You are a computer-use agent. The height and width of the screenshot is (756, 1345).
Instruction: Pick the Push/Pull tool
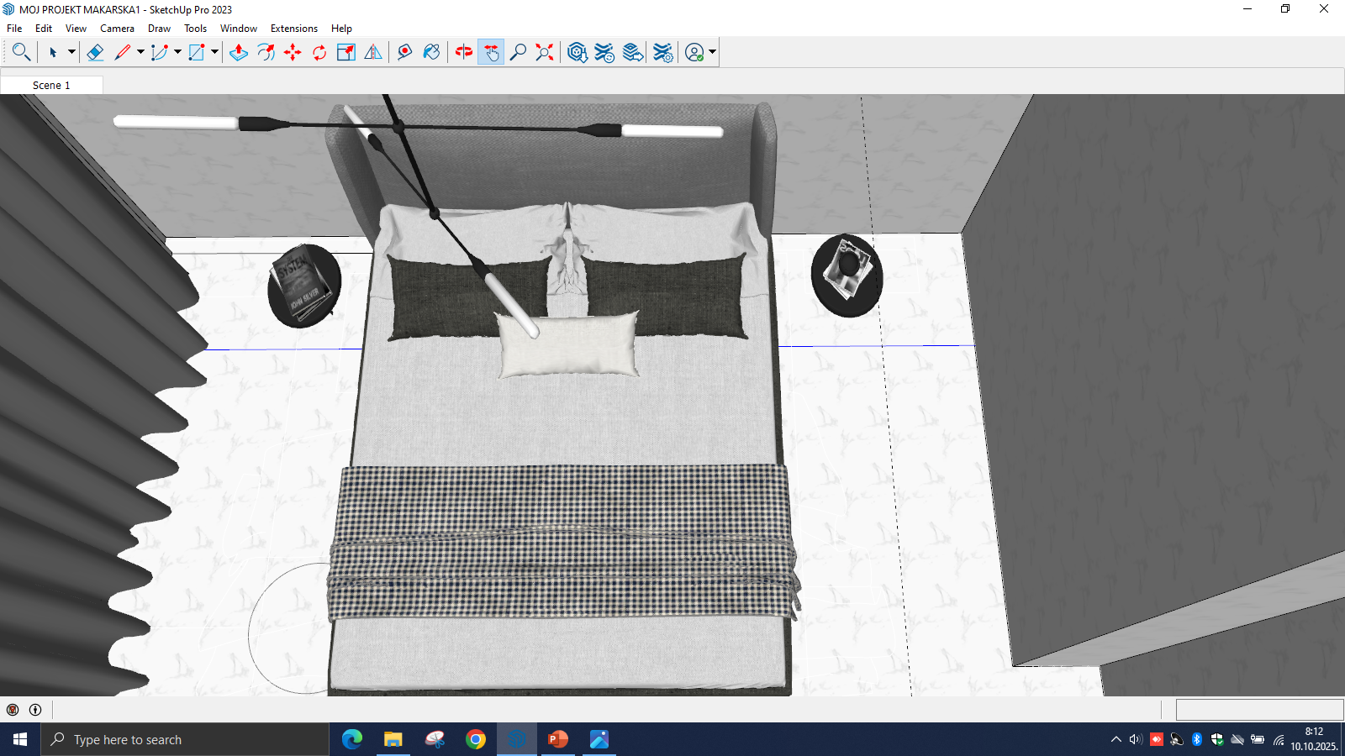[239, 52]
